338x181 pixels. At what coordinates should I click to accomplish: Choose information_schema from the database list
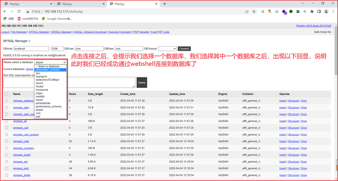(x=50, y=70)
